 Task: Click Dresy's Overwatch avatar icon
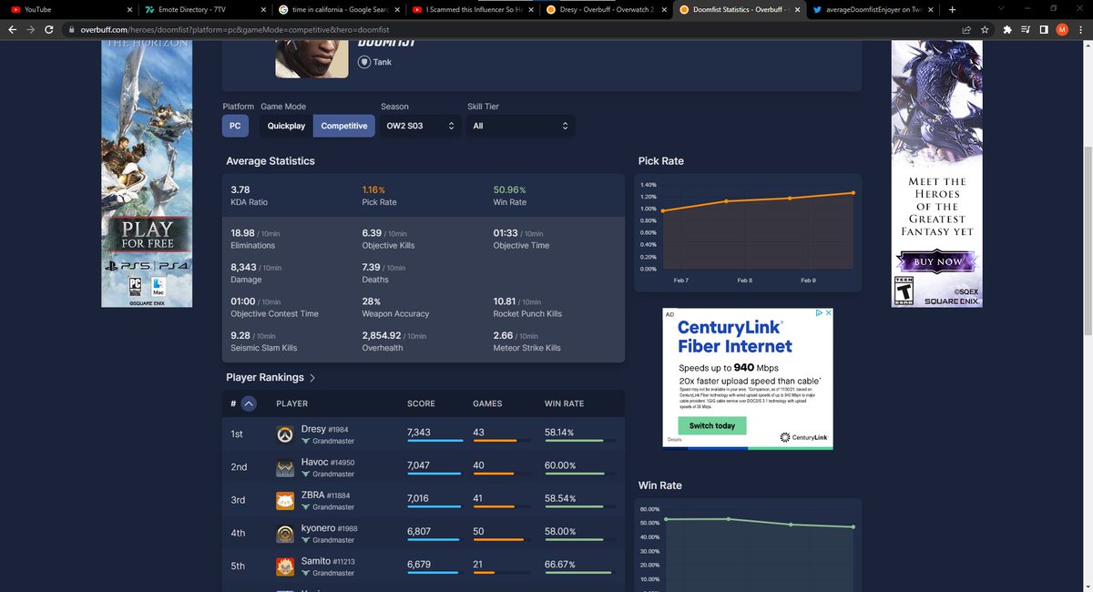pos(284,434)
